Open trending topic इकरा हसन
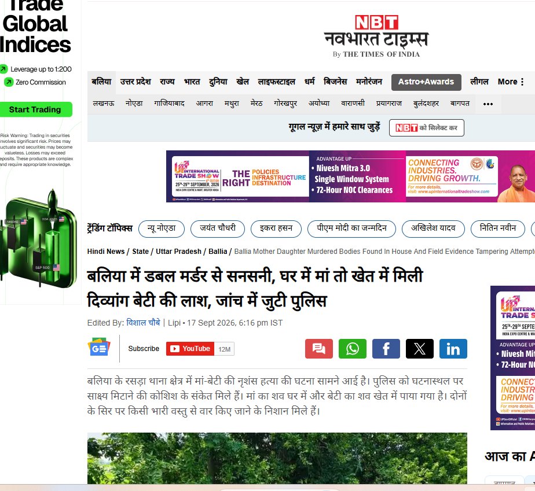Screen dimensions: 535x491 pyautogui.click(x=276, y=228)
